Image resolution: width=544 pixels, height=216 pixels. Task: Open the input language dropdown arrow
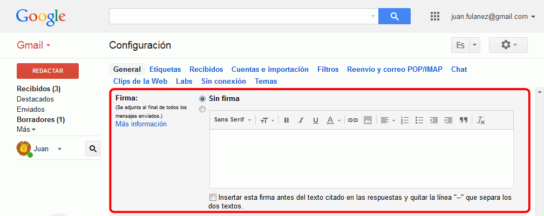pyautogui.click(x=474, y=45)
